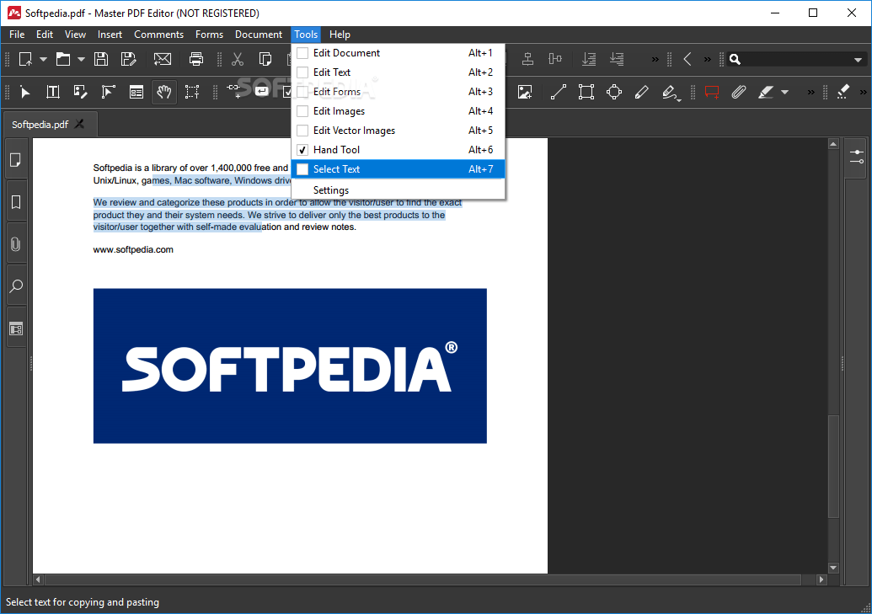Open the Print dialog icon
The width and height of the screenshot is (872, 614).
(196, 59)
